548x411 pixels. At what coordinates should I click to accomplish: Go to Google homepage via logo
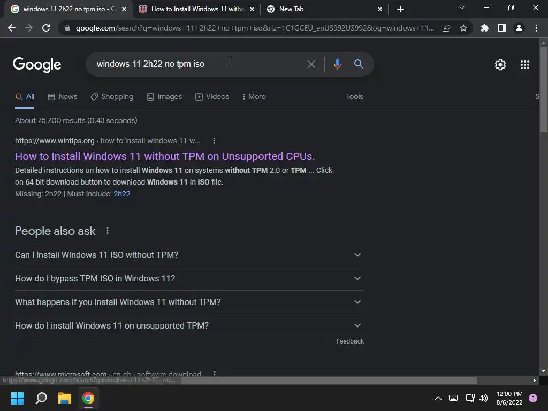(37, 65)
